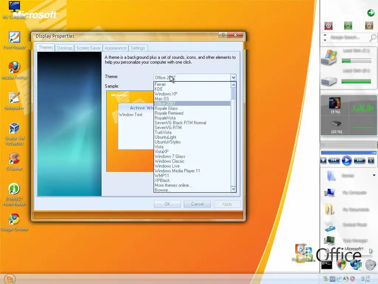Click the Help question mark button
The width and height of the screenshot is (378, 284).
coord(223,35)
